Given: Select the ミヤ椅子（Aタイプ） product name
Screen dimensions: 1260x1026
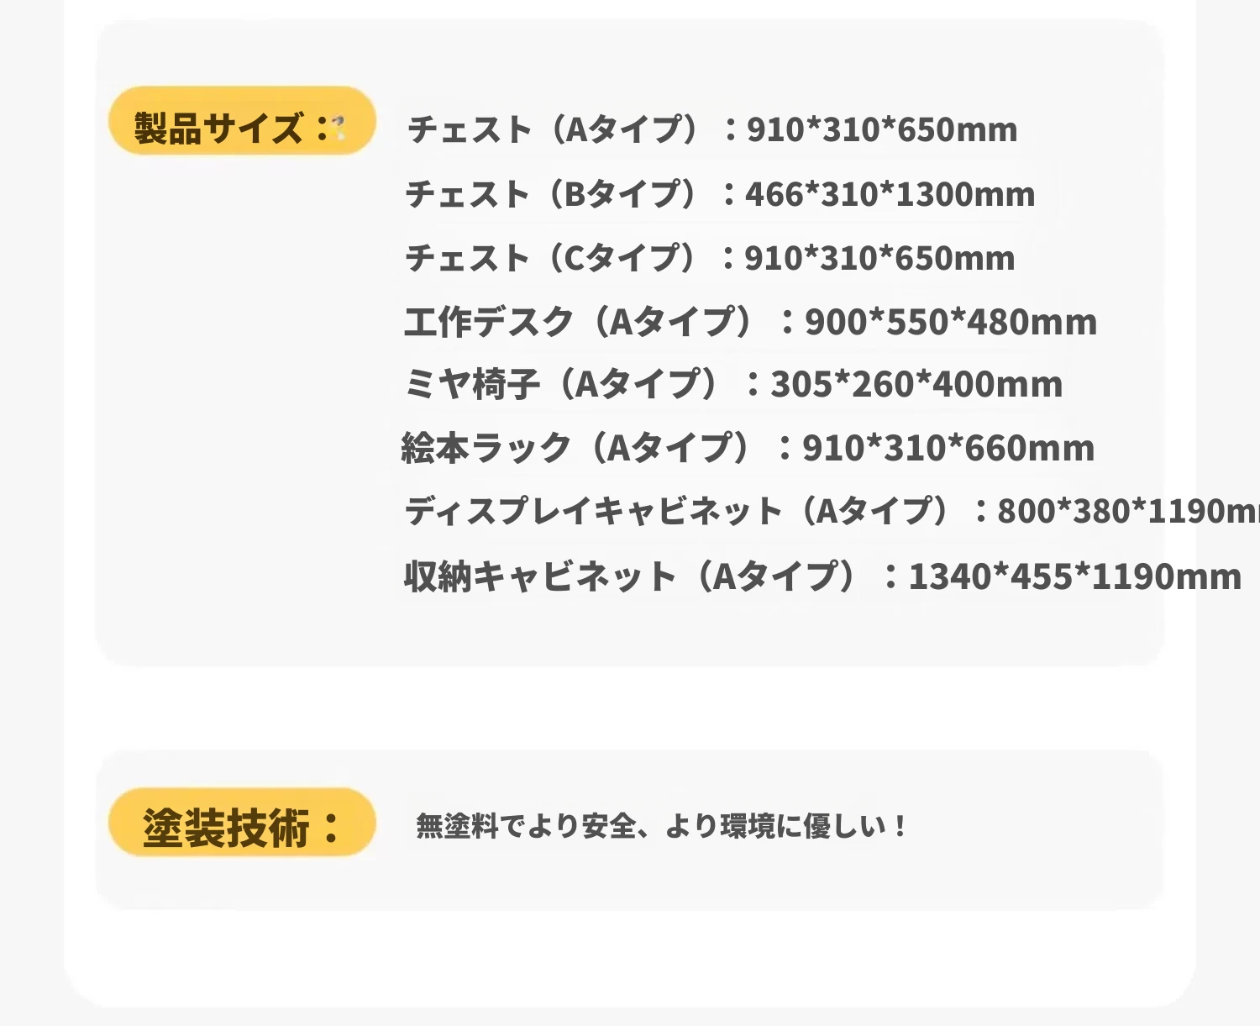Looking at the screenshot, I should click(564, 386).
